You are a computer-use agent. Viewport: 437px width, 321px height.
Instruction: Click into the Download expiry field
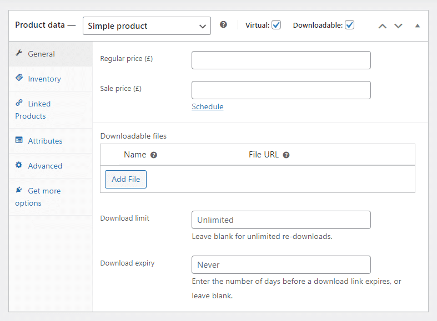pos(281,265)
